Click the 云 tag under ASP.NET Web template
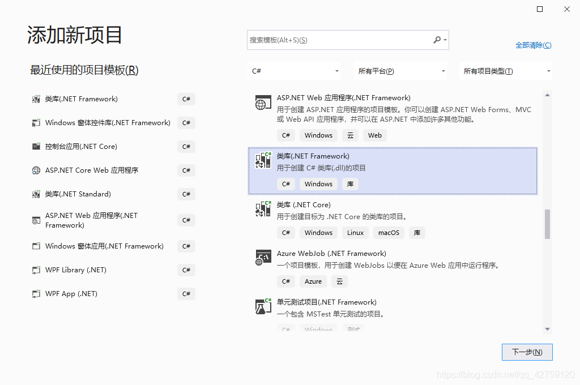 (350, 135)
